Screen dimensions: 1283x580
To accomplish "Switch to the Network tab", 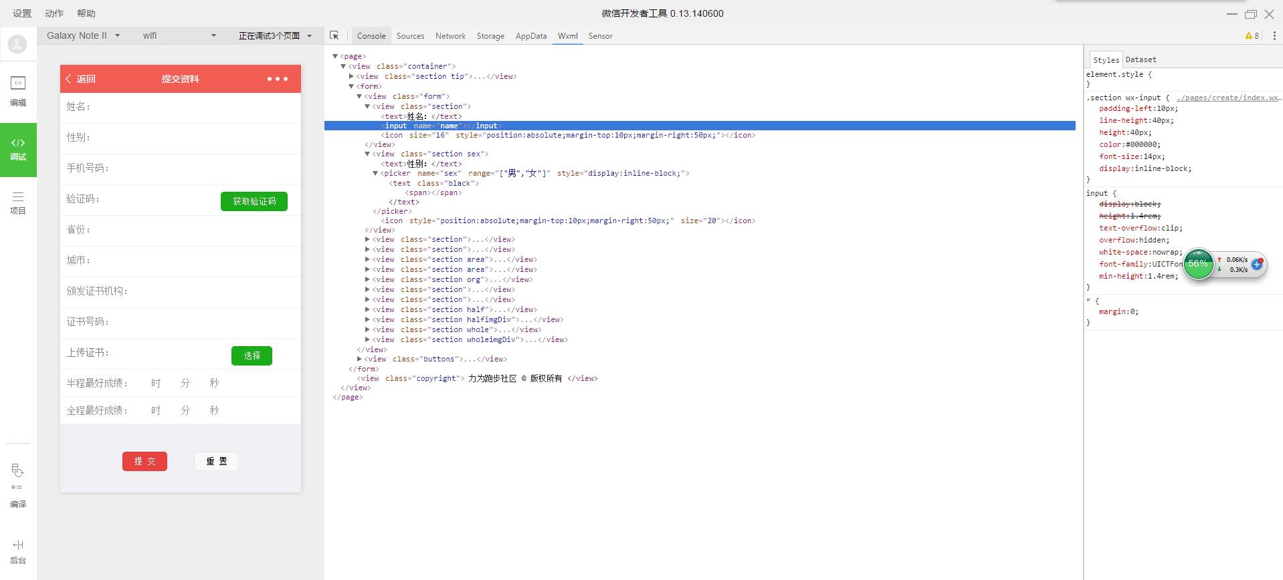I will 450,36.
